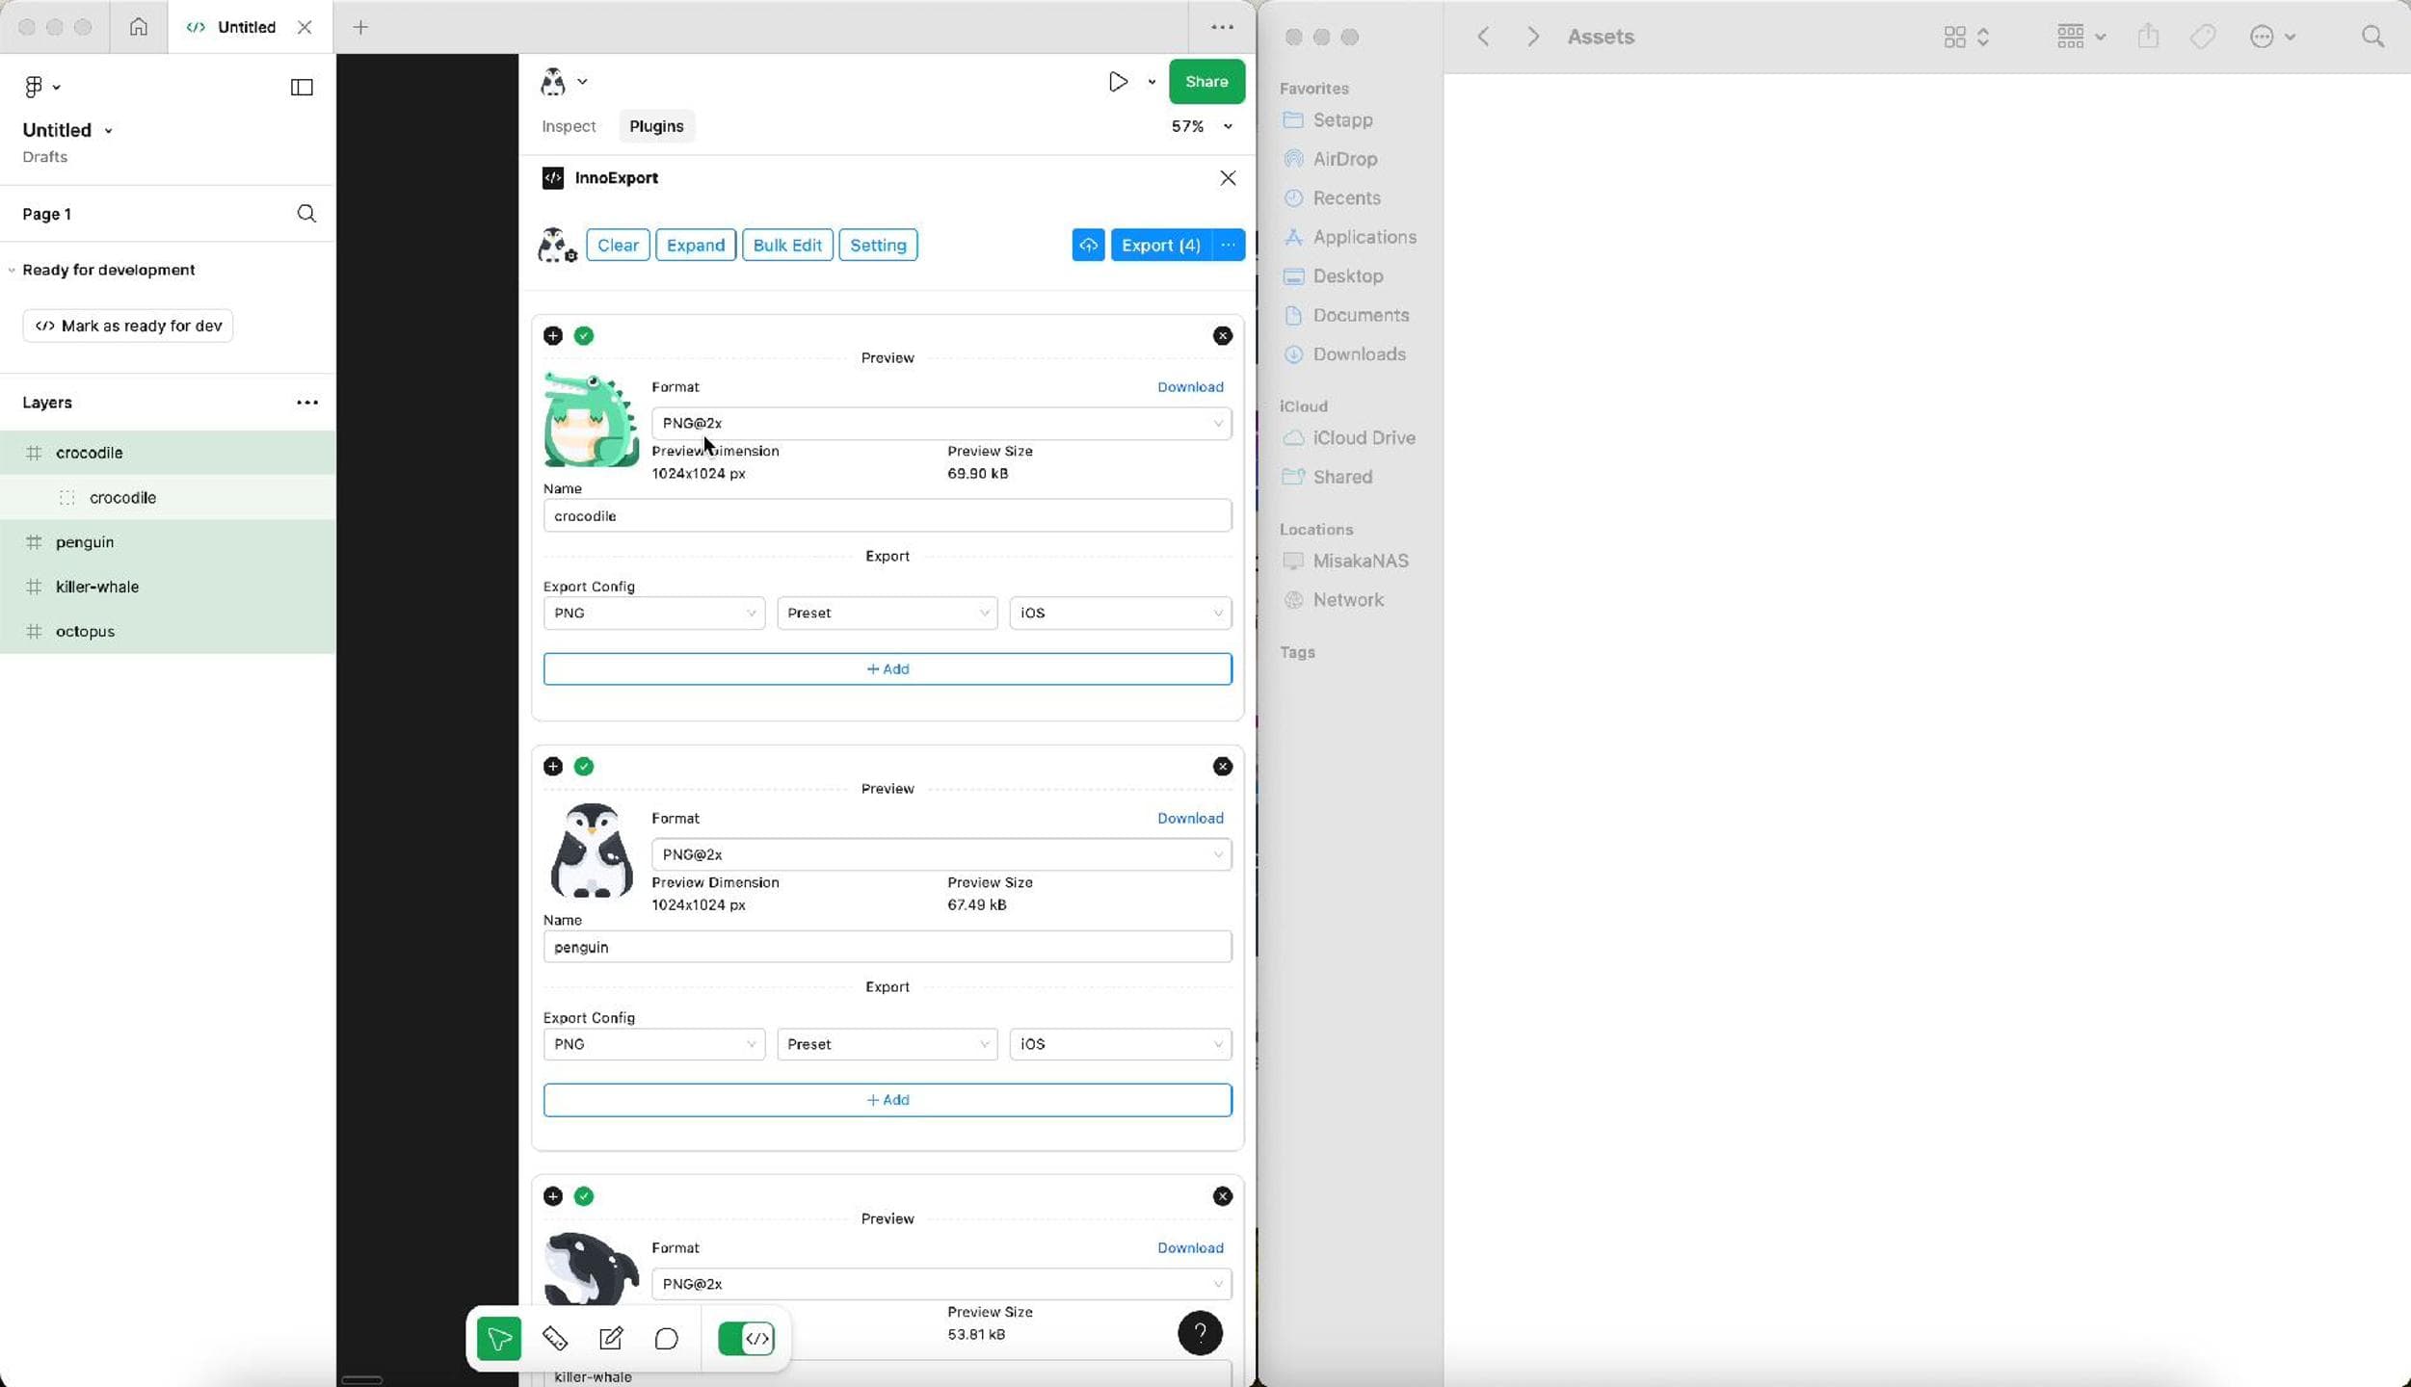Open crocodile Format PNG@2x dropdown
This screenshot has width=2411, height=1387.
(941, 424)
